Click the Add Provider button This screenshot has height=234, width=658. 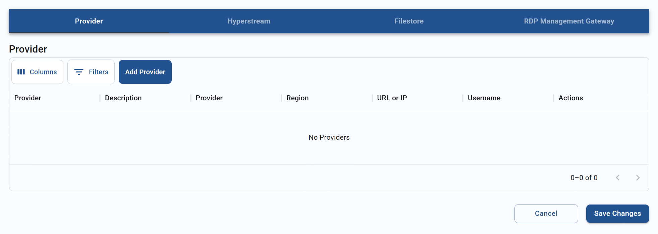tap(145, 72)
